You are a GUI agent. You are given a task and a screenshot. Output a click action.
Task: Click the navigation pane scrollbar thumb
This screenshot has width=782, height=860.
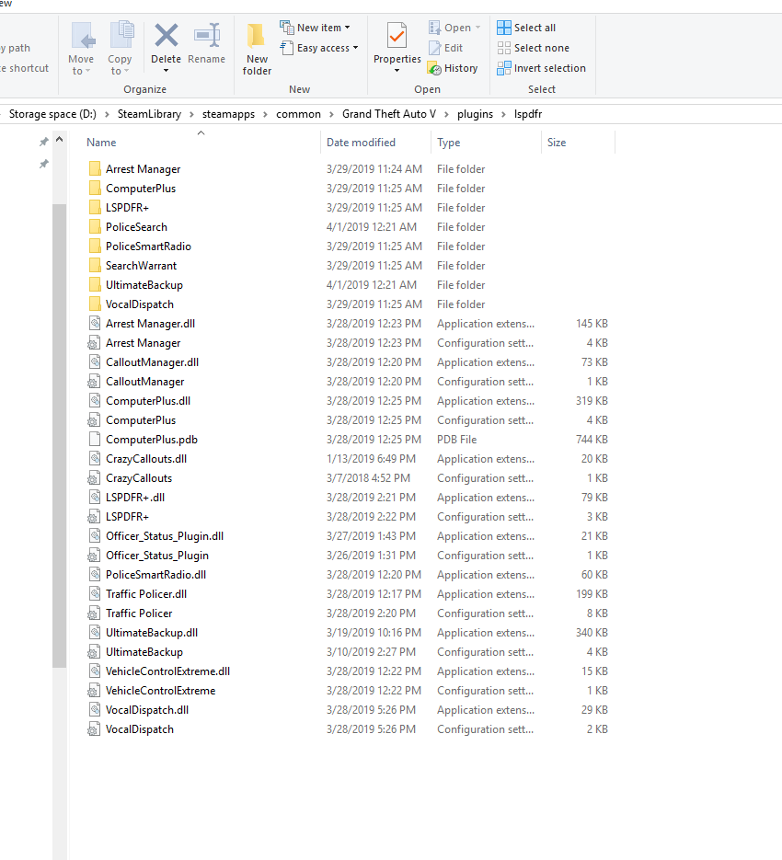[x=59, y=435]
